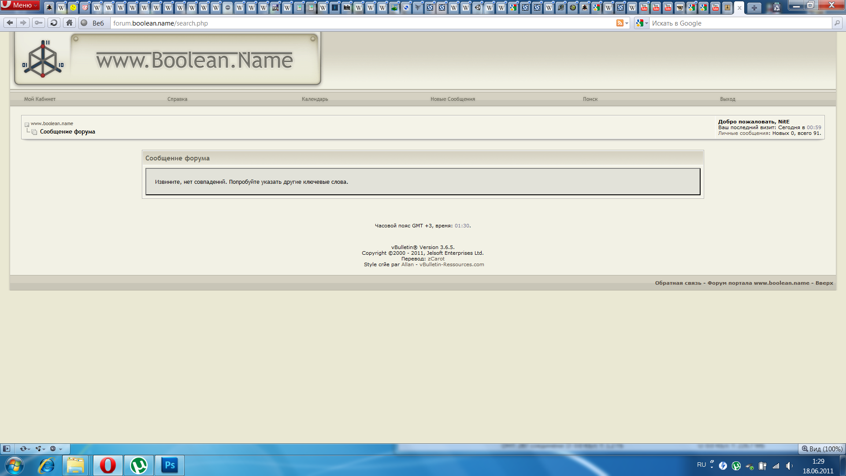Image resolution: width=846 pixels, height=476 pixels.
Task: Click the Reload page icon
Action: (x=54, y=23)
